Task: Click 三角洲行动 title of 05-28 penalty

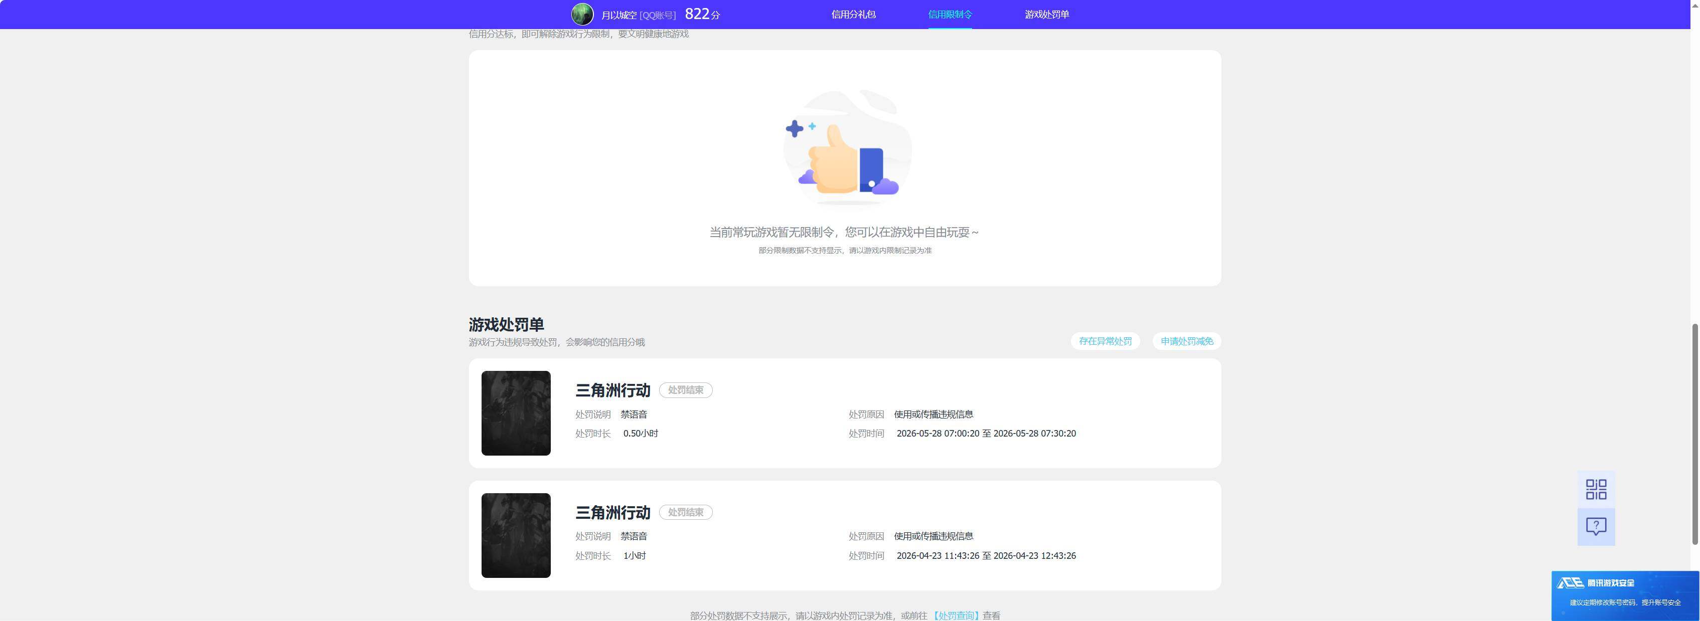Action: pyautogui.click(x=612, y=390)
